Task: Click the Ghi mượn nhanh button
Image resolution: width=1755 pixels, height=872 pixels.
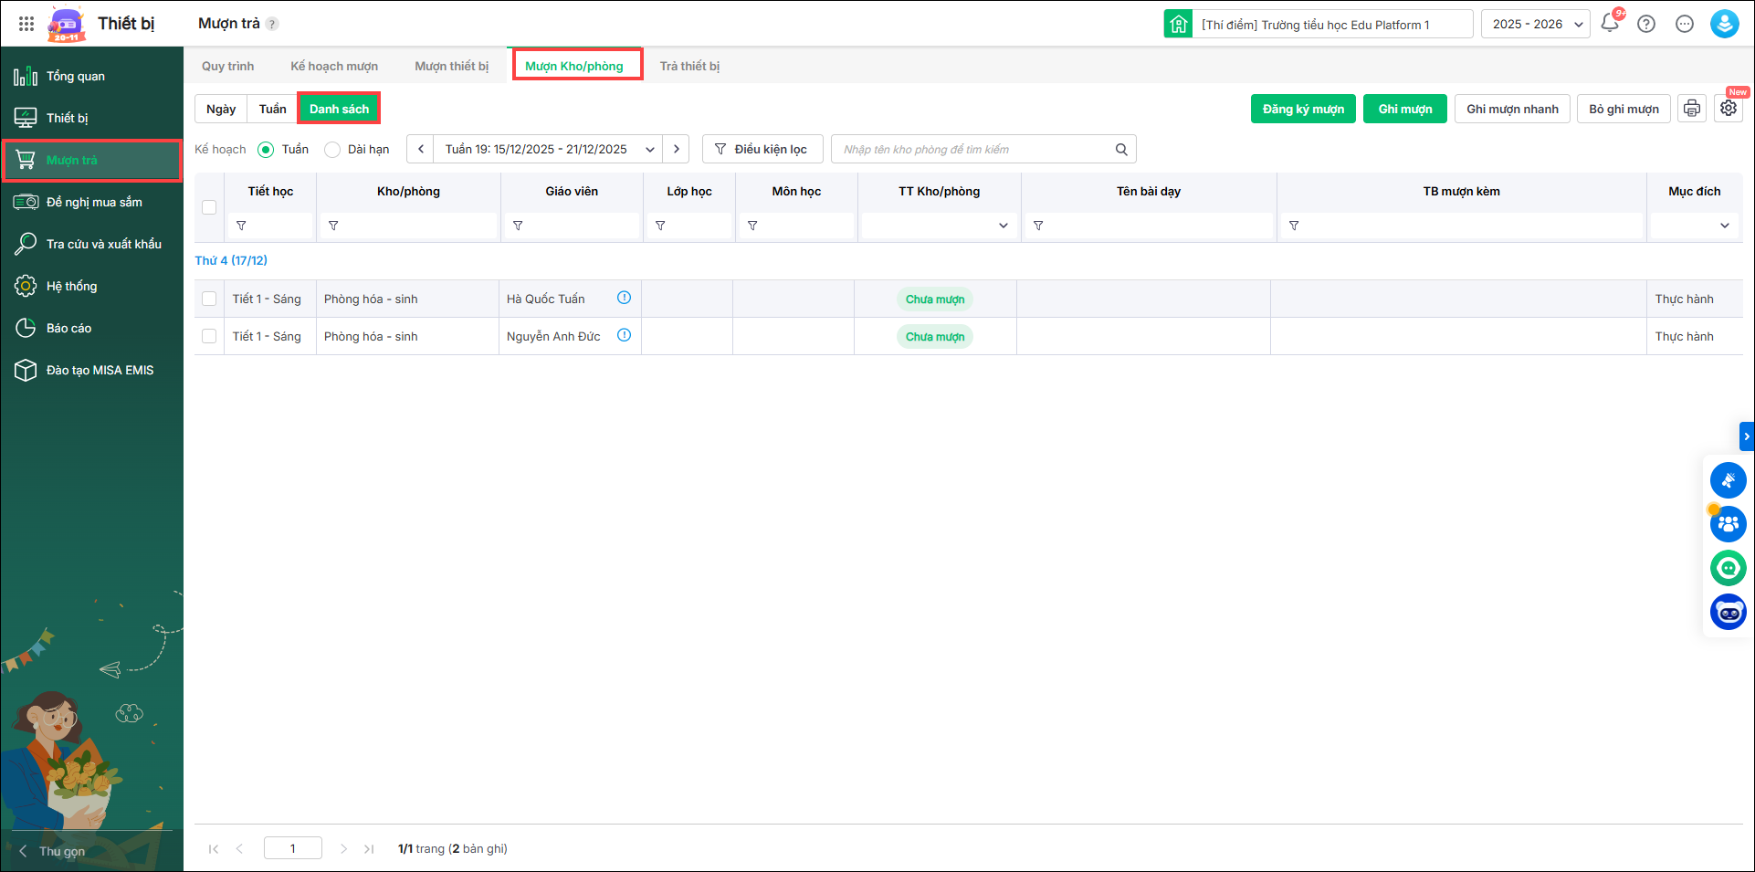Action: [1512, 109]
